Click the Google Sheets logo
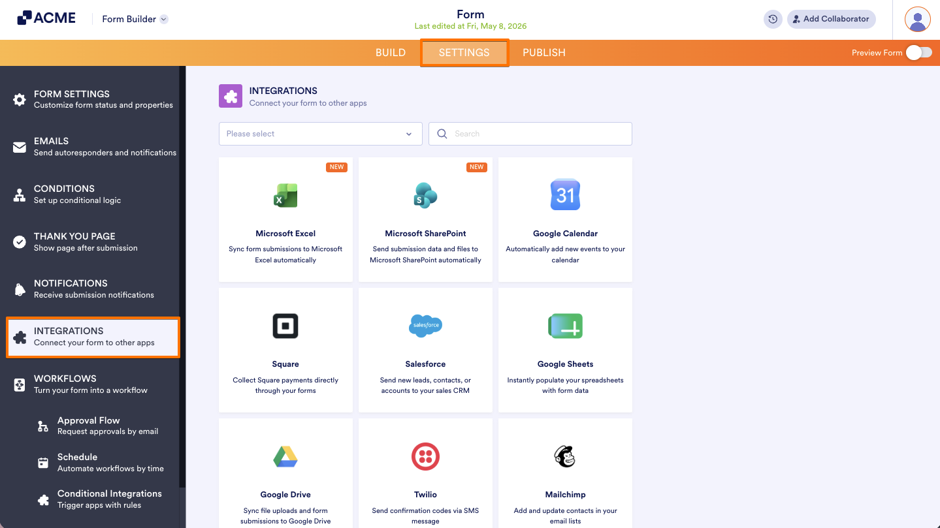Screen dimensions: 940x528 [565, 326]
